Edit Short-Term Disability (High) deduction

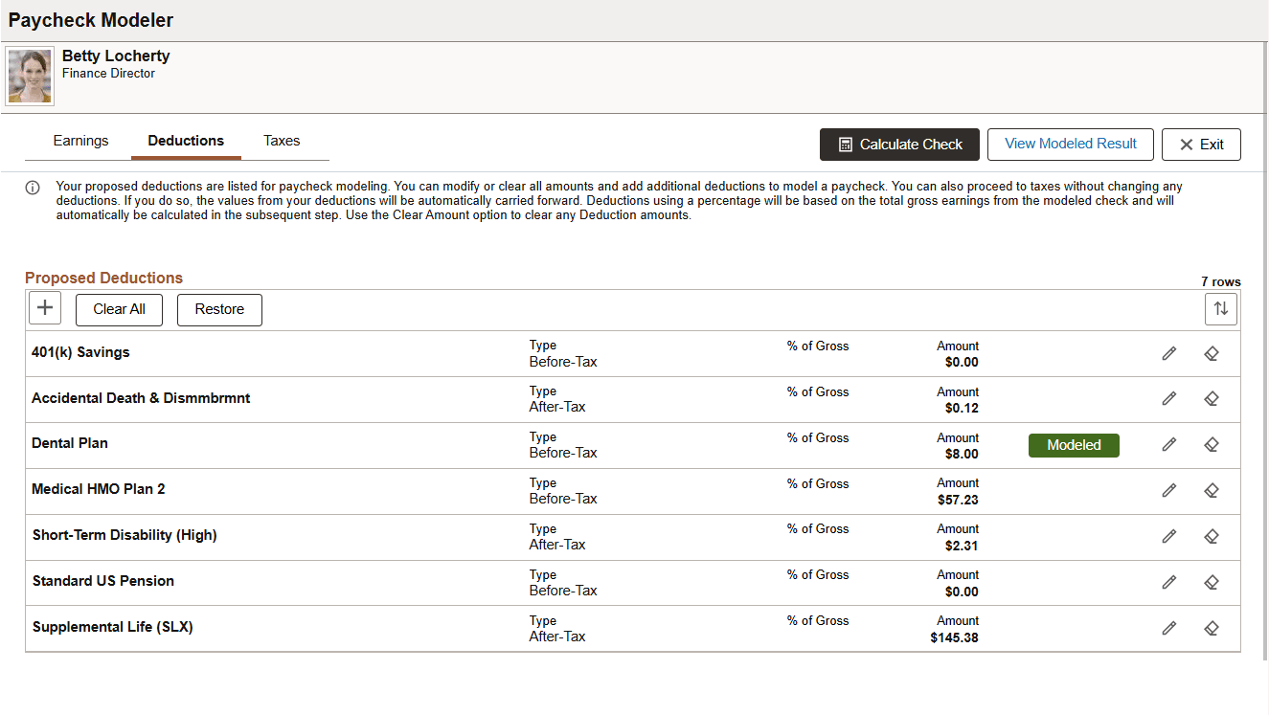coord(1168,536)
